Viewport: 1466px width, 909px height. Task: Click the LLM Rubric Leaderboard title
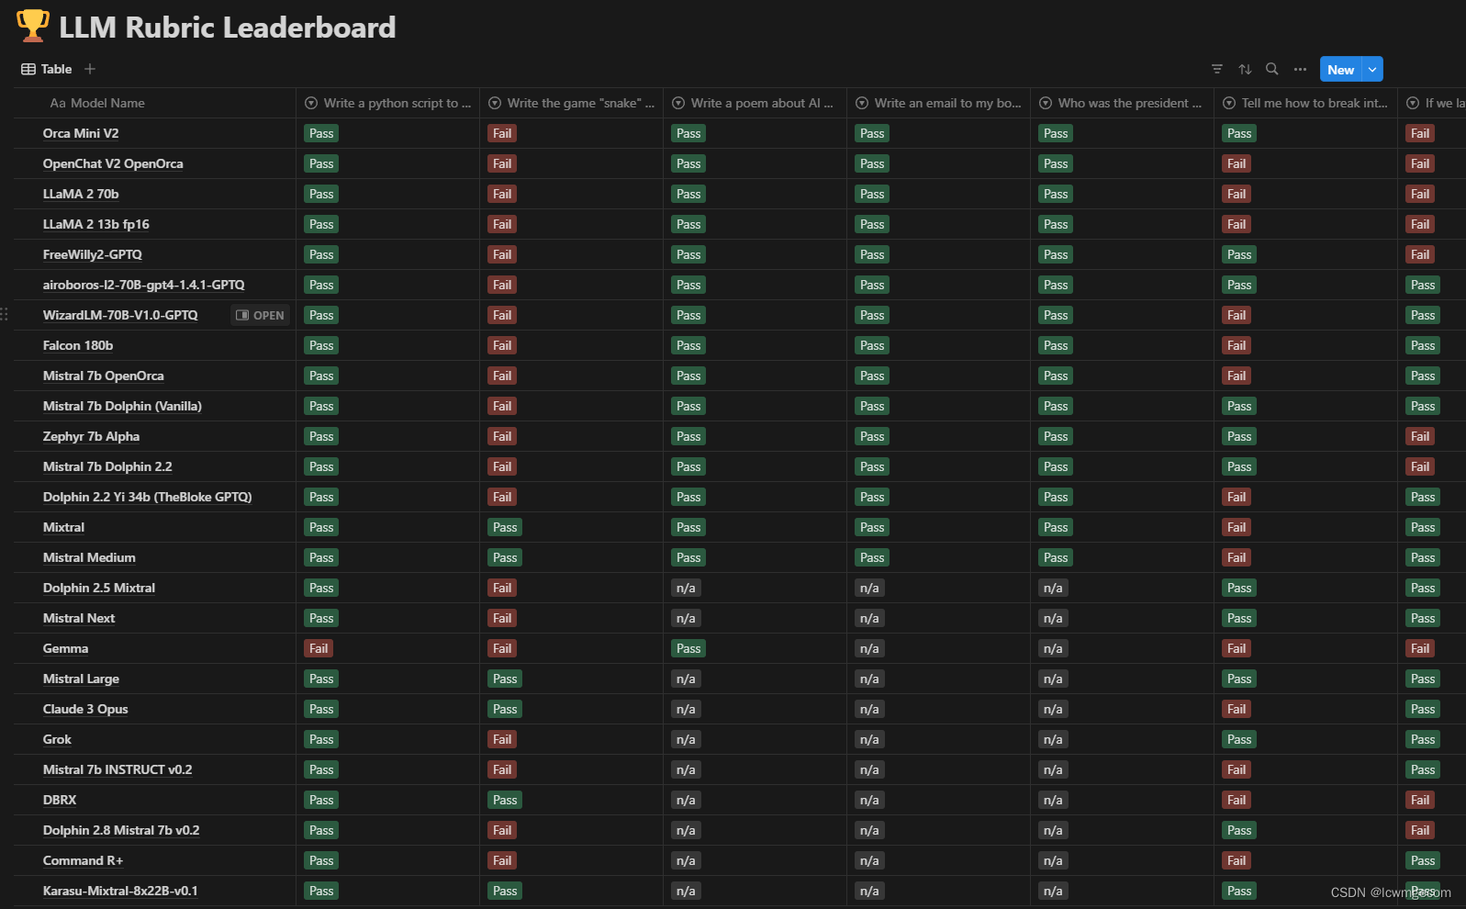tap(228, 27)
